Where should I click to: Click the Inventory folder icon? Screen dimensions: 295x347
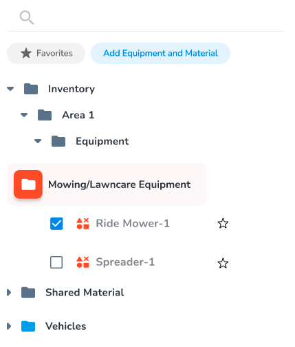tap(31, 89)
